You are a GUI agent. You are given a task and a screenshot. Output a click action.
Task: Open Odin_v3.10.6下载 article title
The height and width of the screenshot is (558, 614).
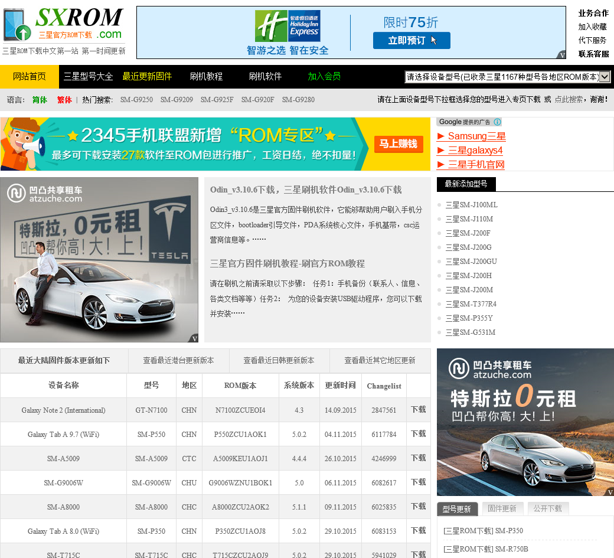(x=306, y=190)
